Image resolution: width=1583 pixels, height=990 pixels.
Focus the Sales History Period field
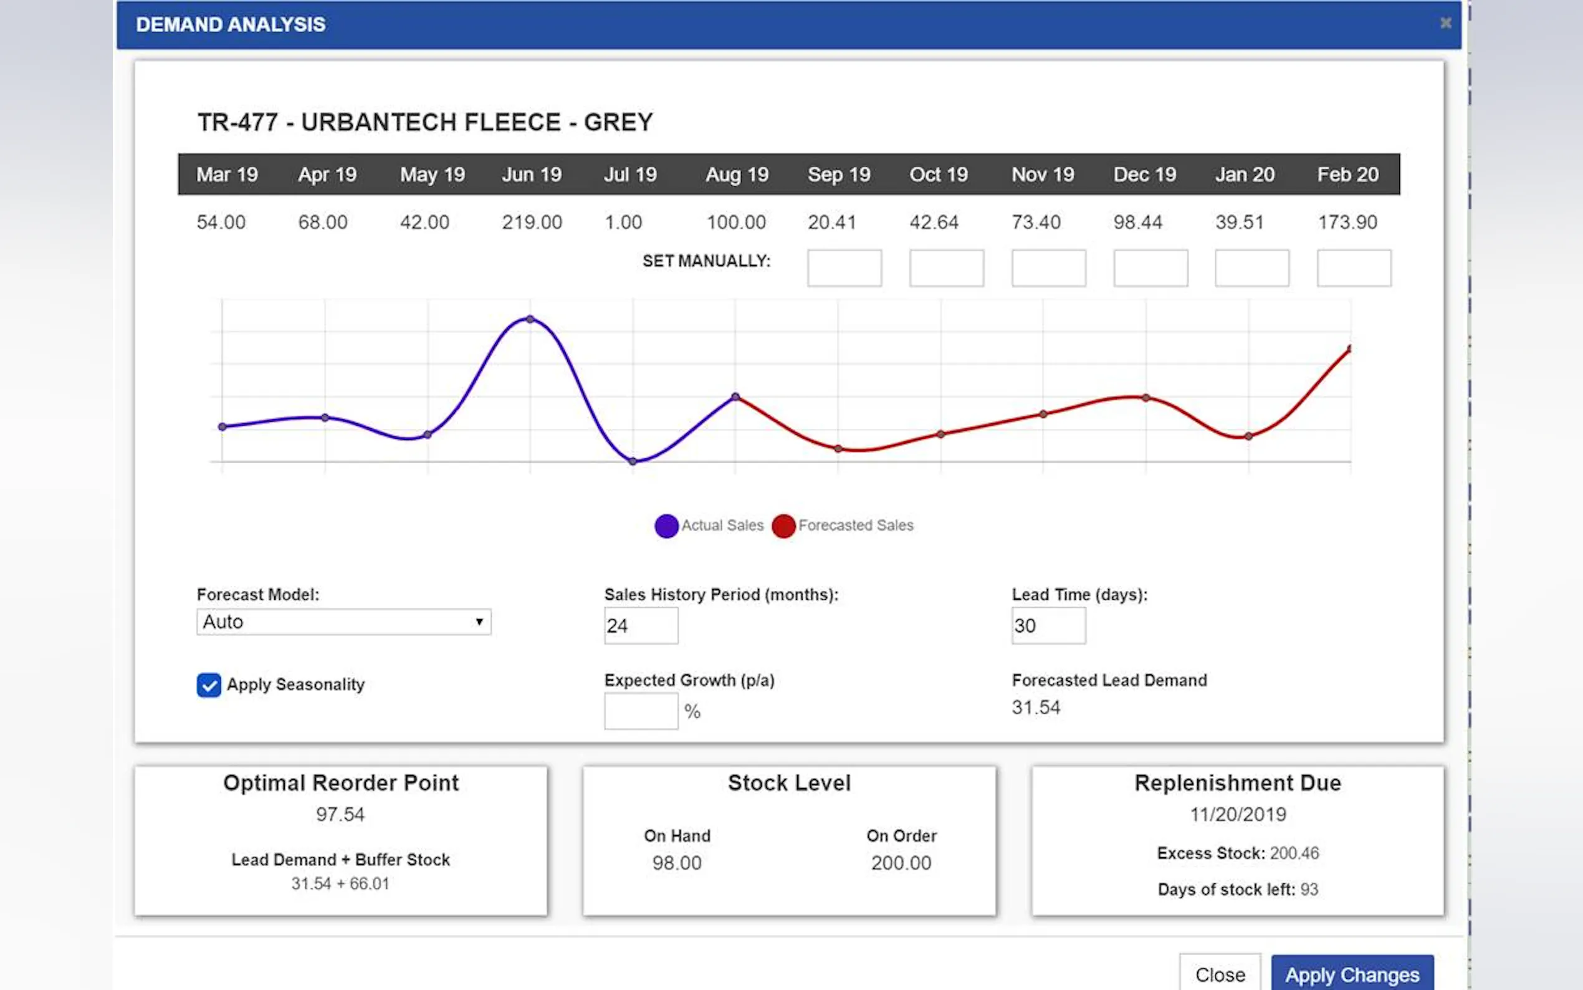(641, 626)
